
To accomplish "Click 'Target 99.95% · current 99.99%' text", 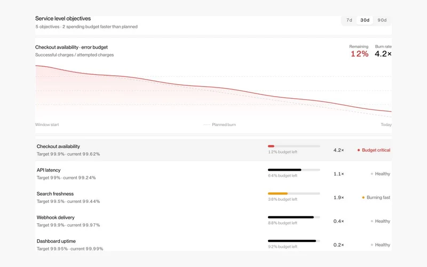I will point(70,249).
